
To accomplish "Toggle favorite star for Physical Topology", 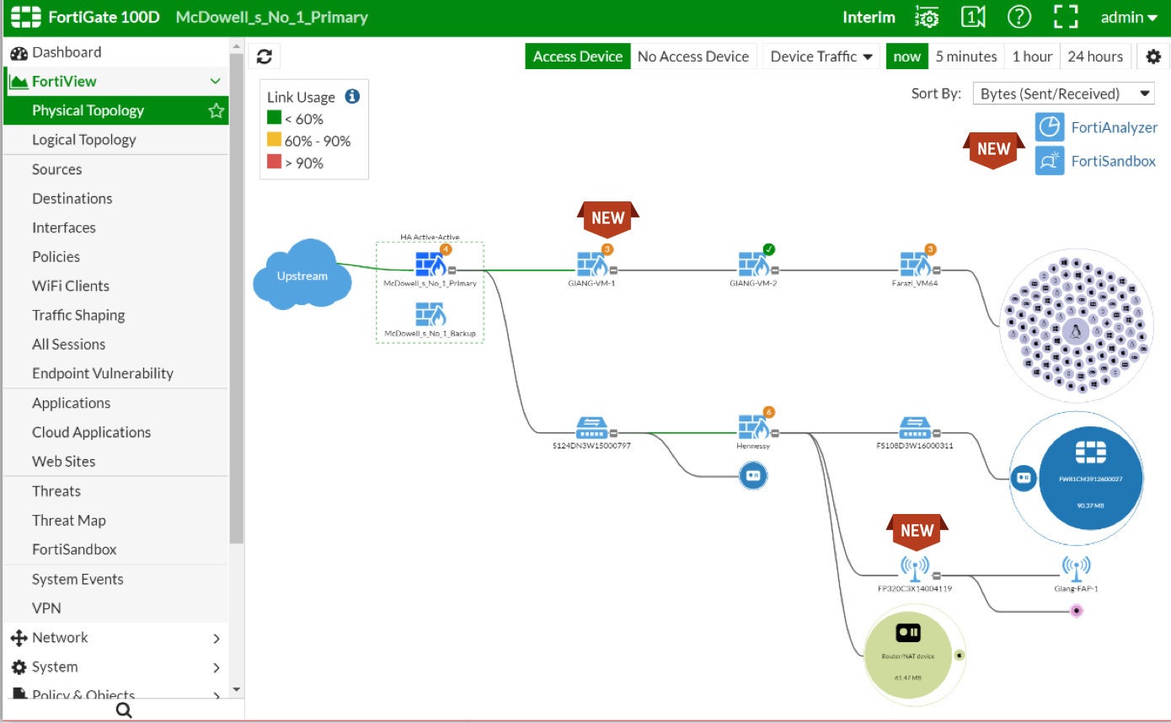I will (216, 110).
